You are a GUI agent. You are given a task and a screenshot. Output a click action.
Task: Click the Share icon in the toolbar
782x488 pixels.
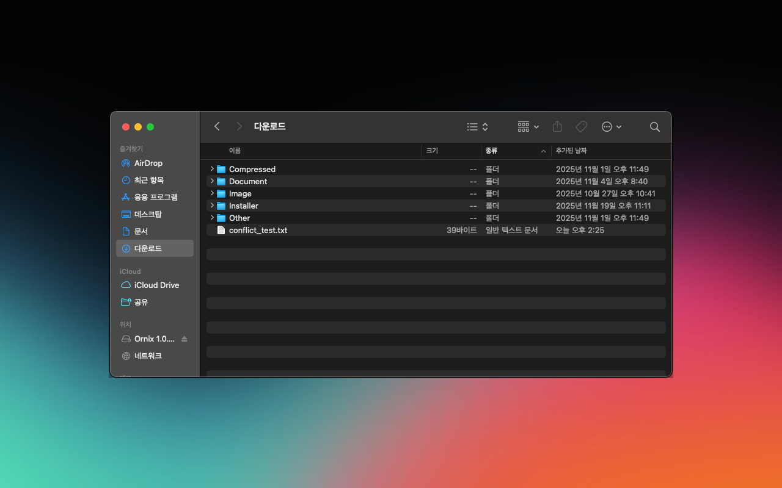click(557, 126)
